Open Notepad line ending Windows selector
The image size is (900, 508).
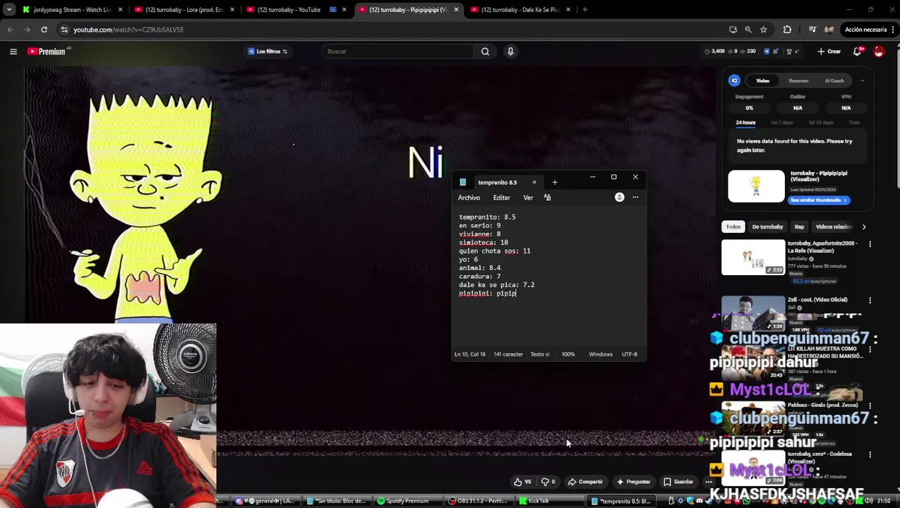pyautogui.click(x=601, y=354)
